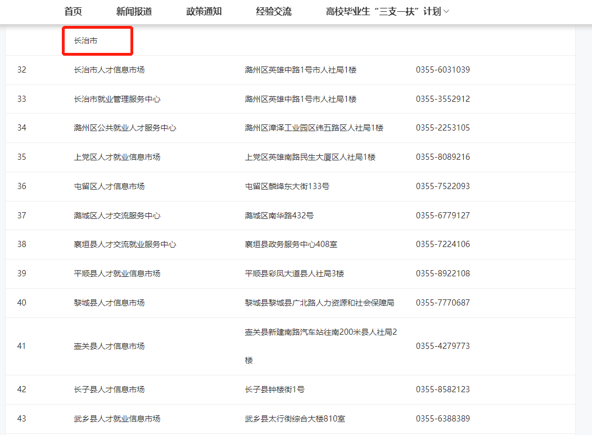592x435 pixels.
Task: Click row number 40
Action: [22, 303]
